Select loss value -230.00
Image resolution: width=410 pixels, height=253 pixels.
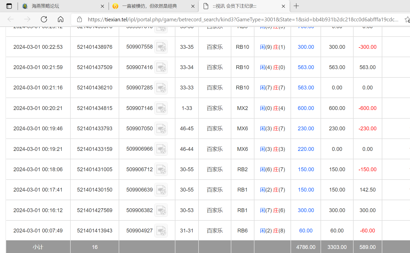[x=368, y=129]
